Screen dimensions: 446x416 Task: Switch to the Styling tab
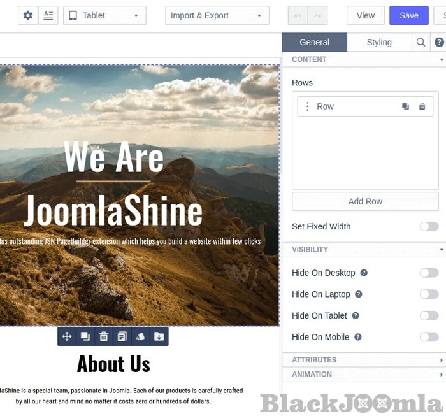click(379, 42)
